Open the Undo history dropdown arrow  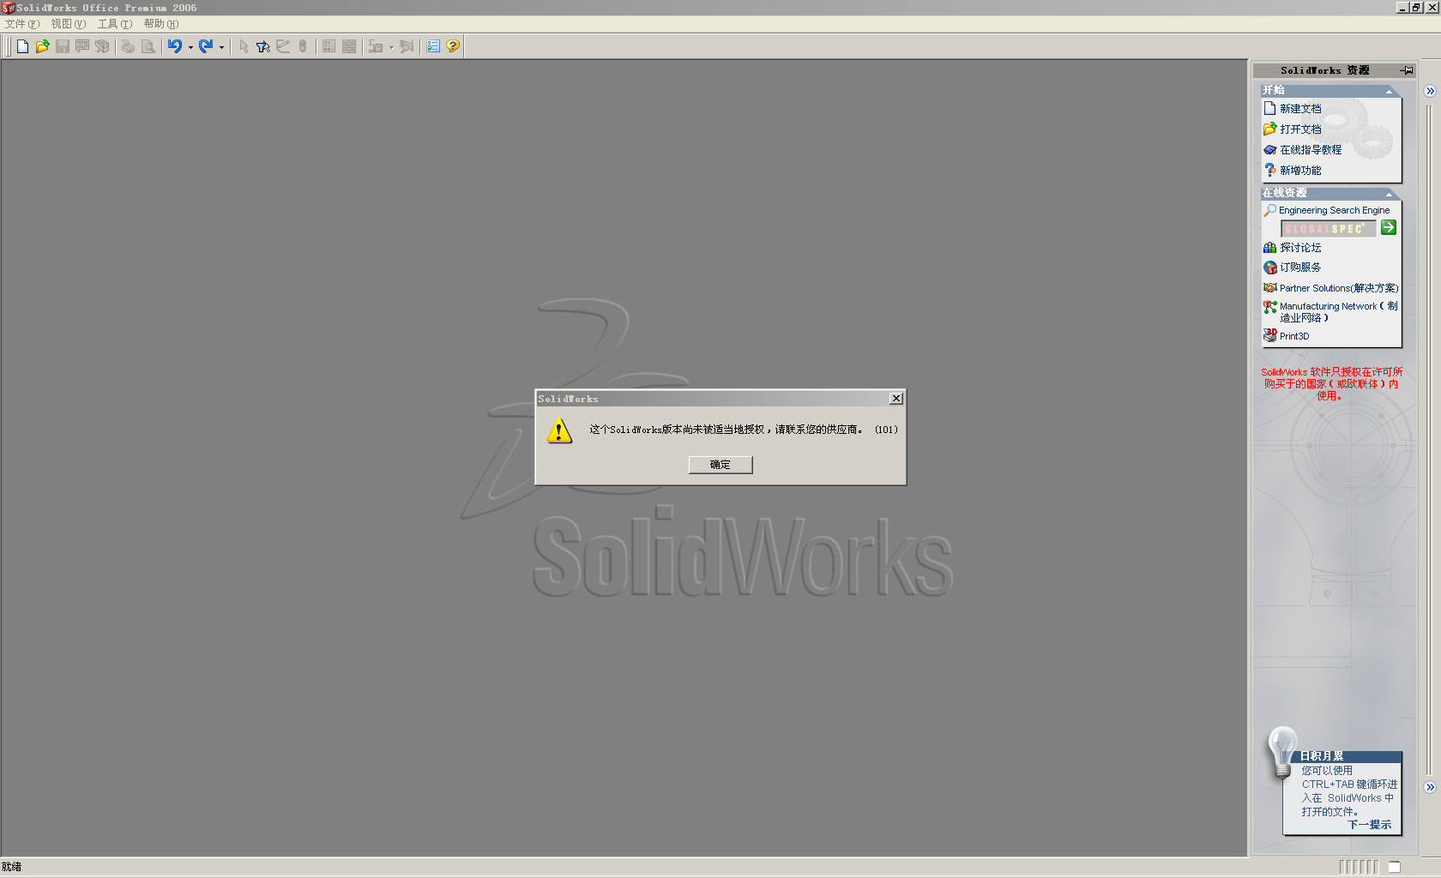tap(190, 47)
